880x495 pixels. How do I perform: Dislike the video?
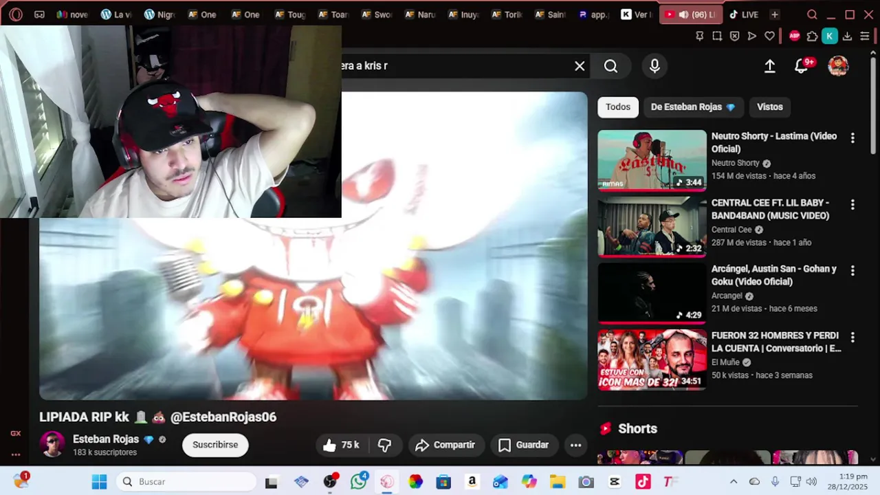385,445
